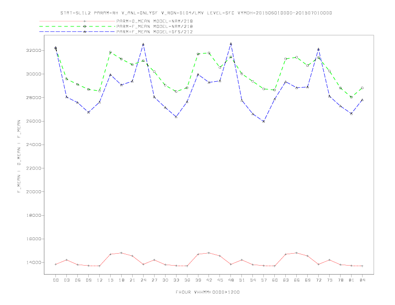Click the 26000 y-axis tick label
This screenshot has width=395, height=305.
click(x=33, y=121)
